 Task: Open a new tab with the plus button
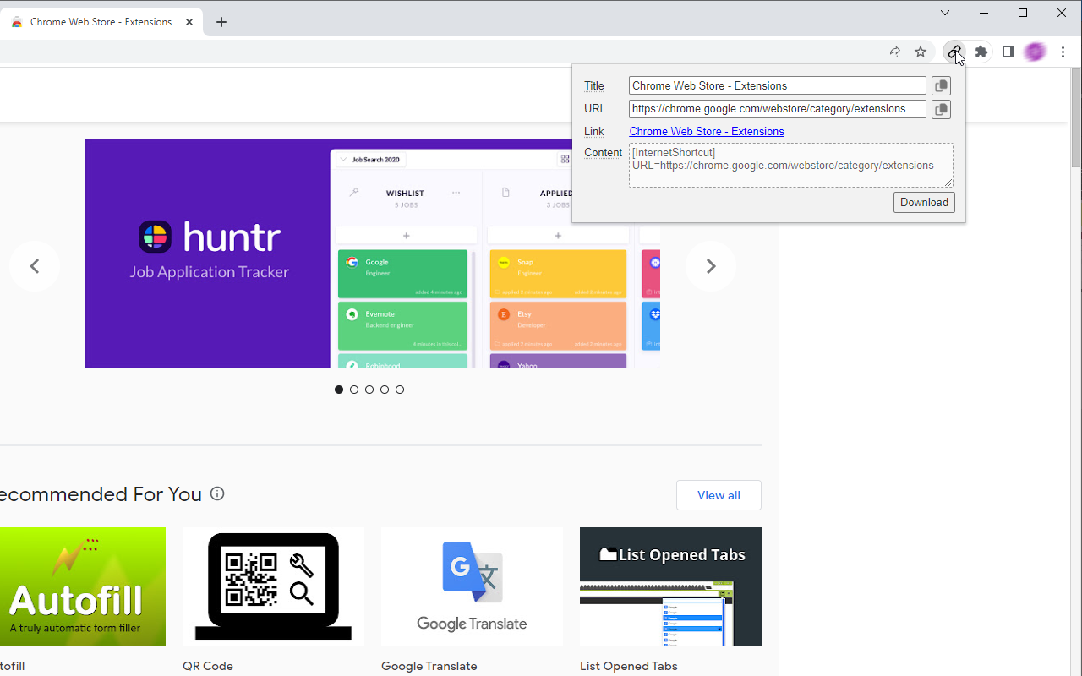pos(221,21)
